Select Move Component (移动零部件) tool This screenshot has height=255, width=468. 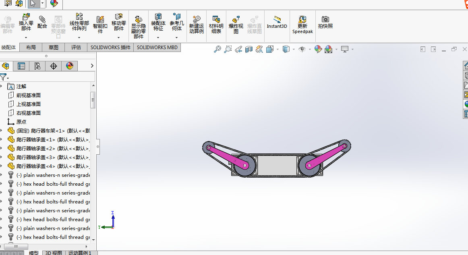pyautogui.click(x=118, y=22)
